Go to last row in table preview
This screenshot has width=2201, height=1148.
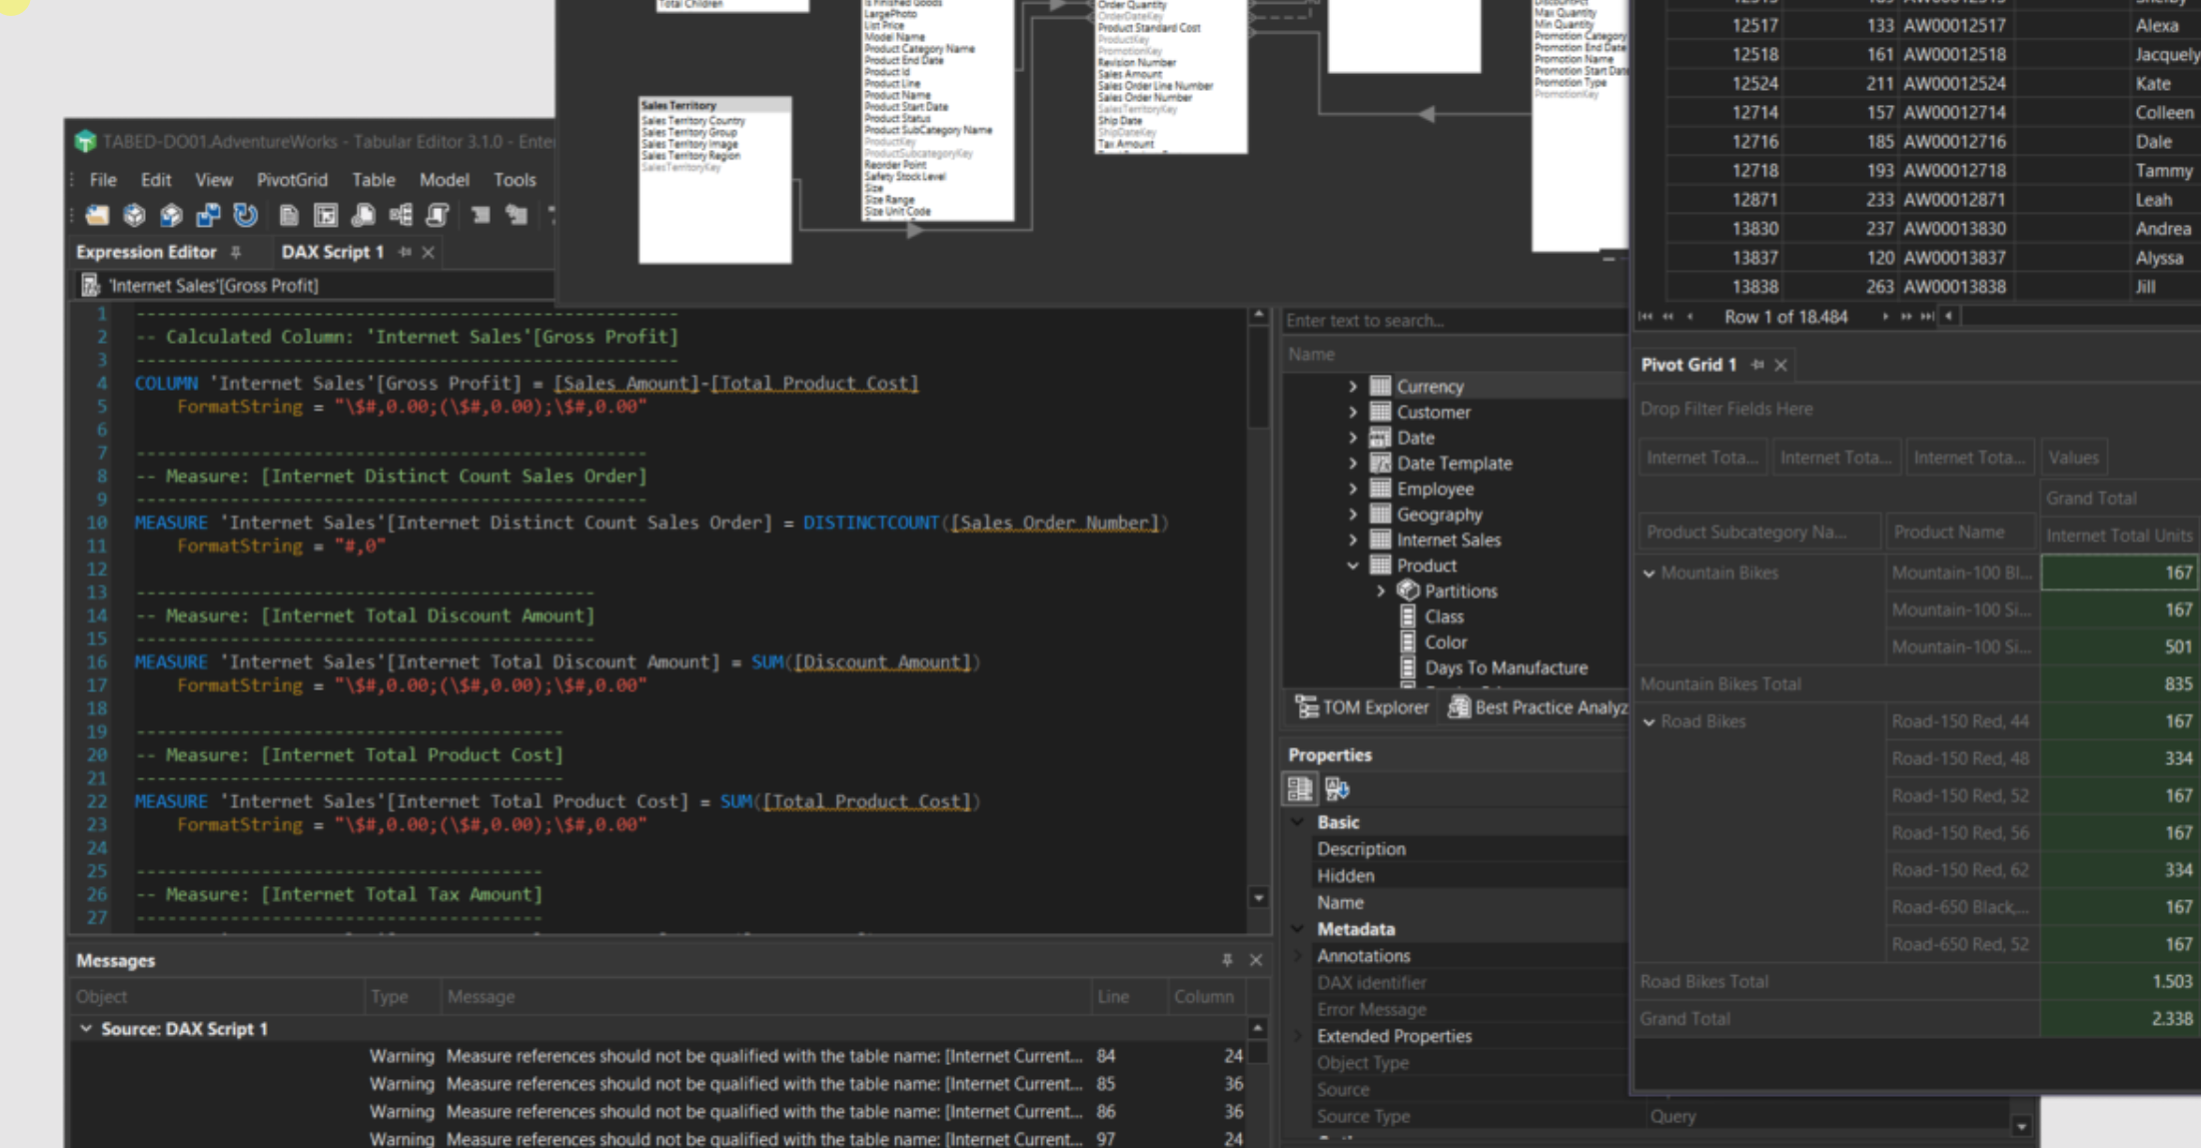[x=1927, y=317]
